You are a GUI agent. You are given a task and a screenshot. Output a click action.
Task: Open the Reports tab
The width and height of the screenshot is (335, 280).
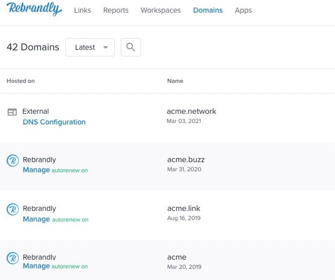pos(116,10)
